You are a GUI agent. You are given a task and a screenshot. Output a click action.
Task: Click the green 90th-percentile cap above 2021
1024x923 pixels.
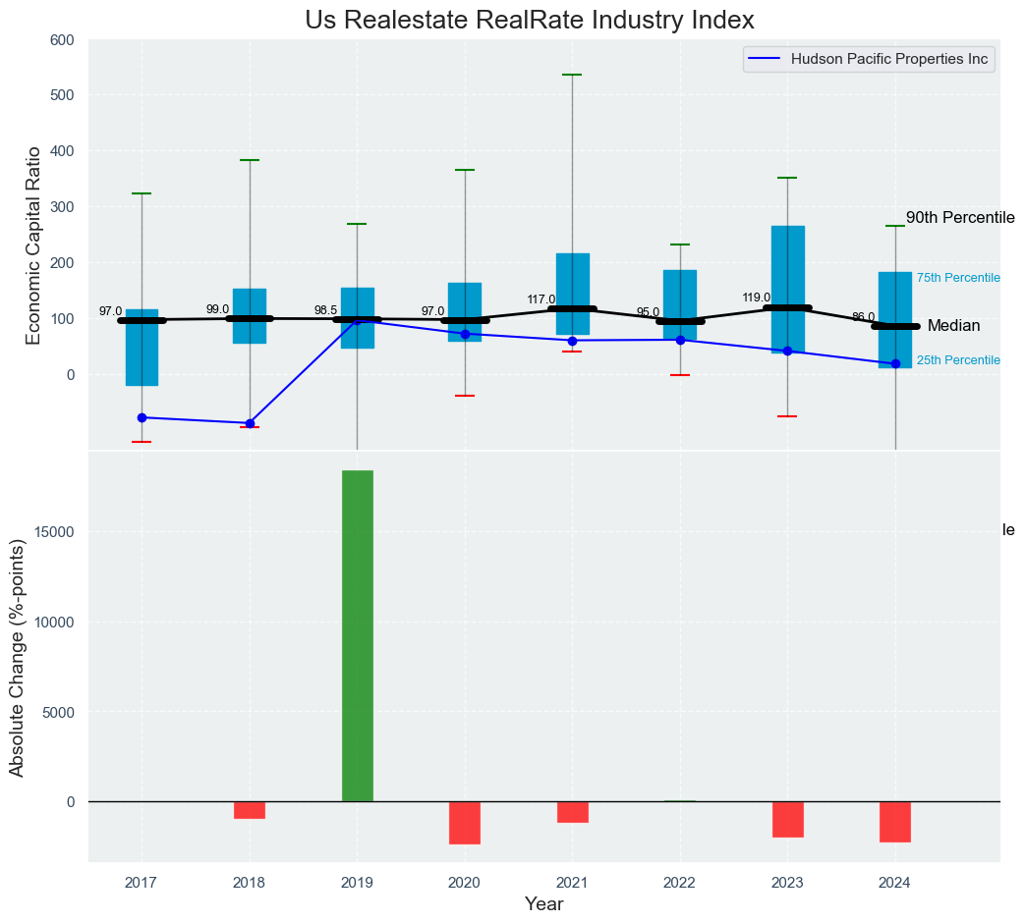click(572, 75)
